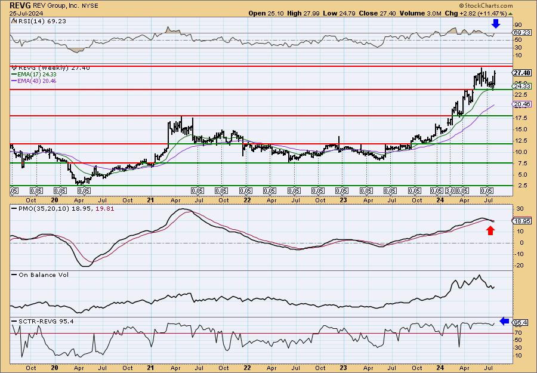
Task: Click the 70 level on SCTR axis
Action: [518, 332]
